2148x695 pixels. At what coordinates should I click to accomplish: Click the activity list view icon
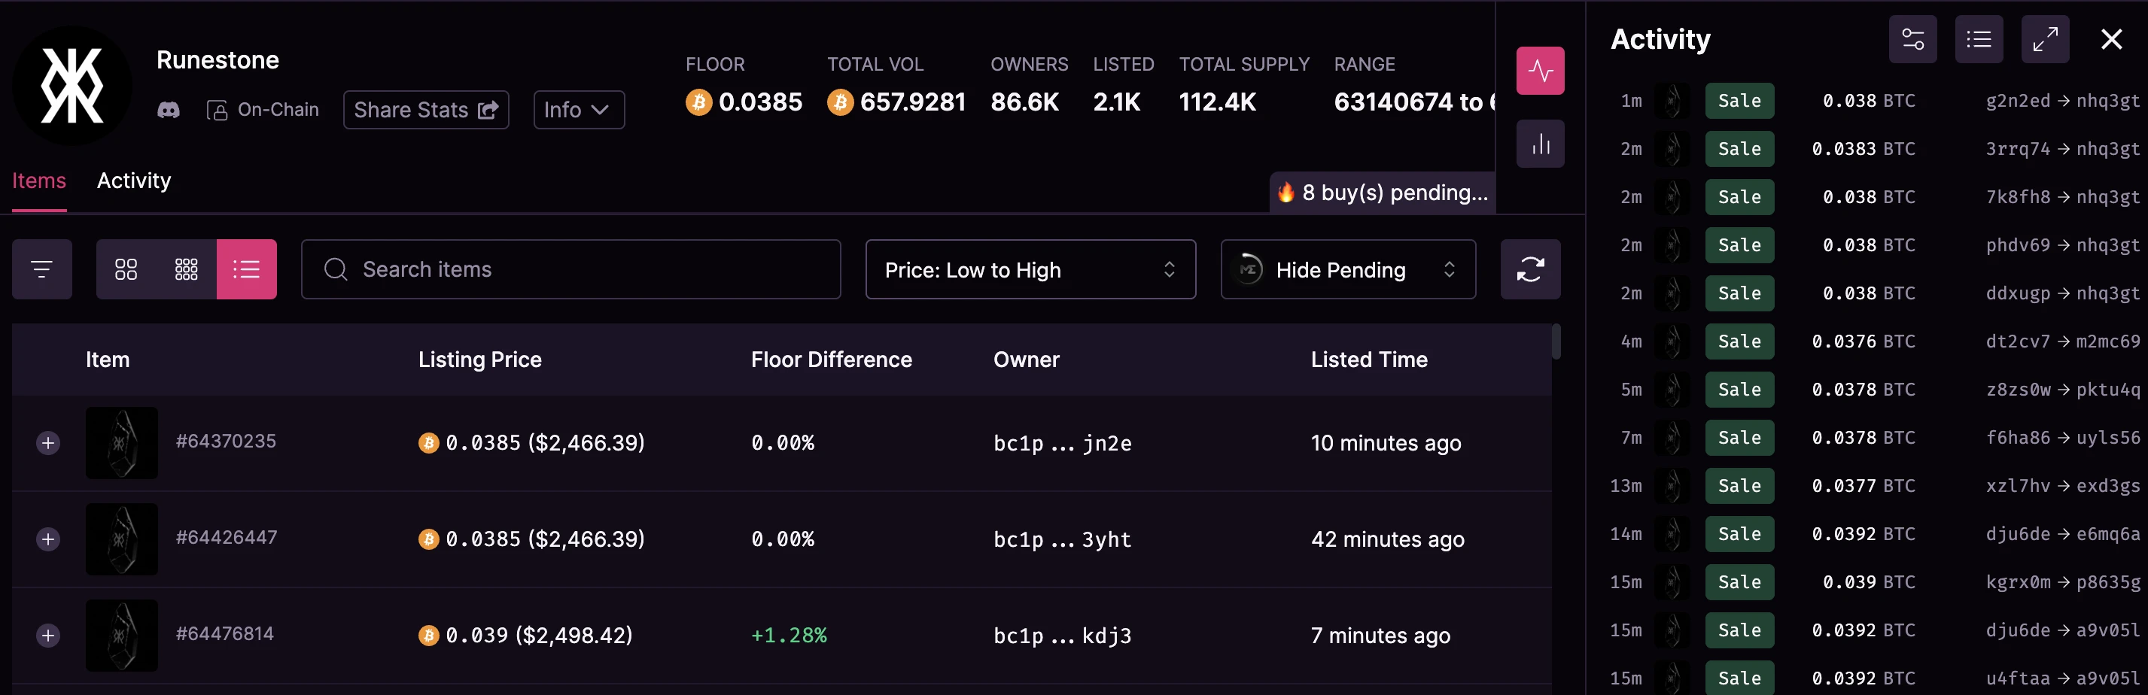(1978, 39)
